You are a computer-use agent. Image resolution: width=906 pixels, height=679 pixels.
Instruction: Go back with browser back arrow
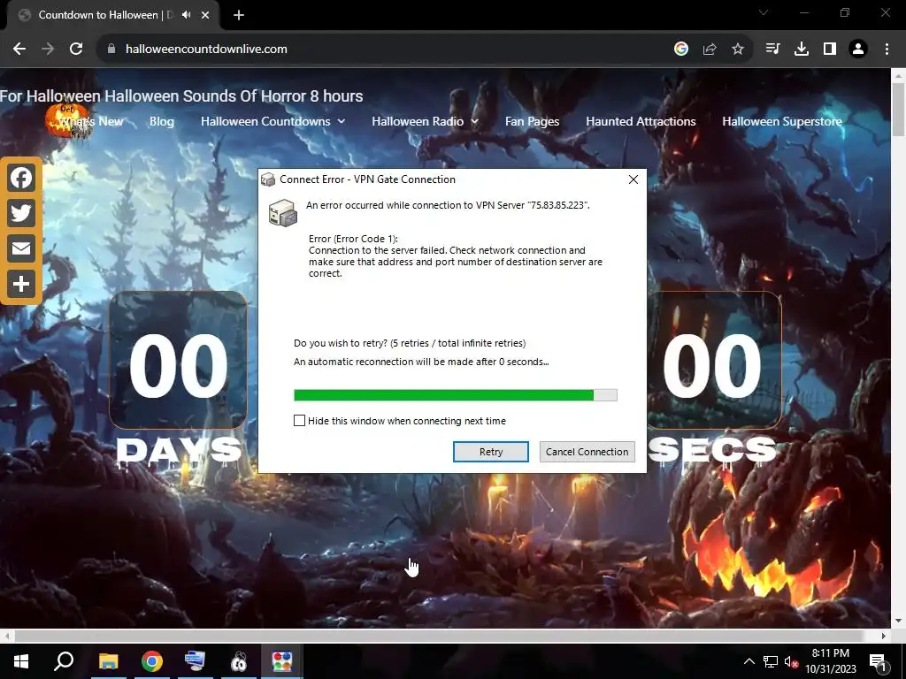(19, 50)
